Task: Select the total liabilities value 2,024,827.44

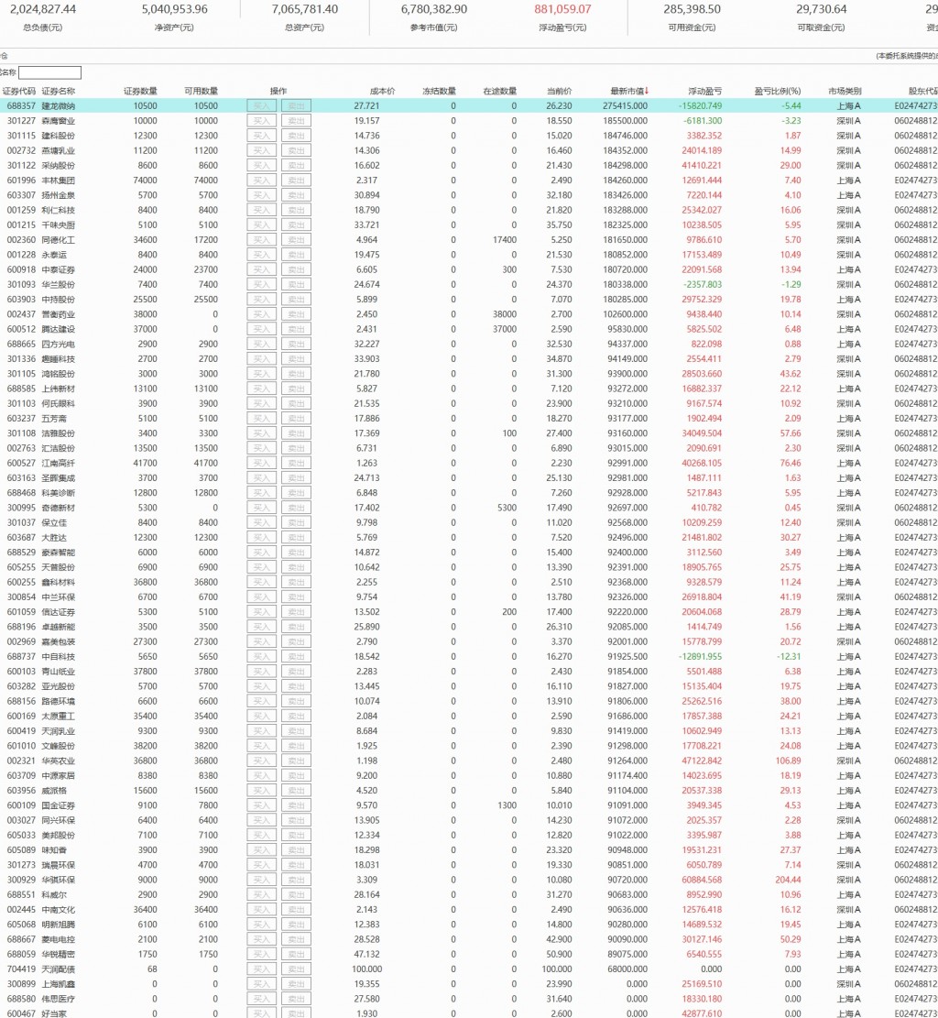Action: (43, 9)
